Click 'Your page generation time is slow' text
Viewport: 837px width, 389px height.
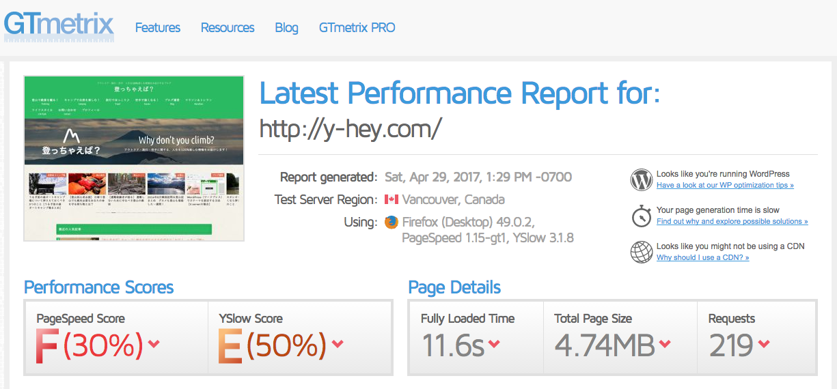point(718,210)
